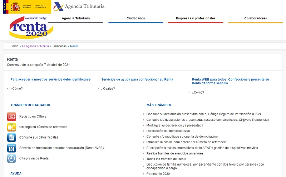Open Ratificación del domicilio fiscal link

pyautogui.click(x=168, y=131)
